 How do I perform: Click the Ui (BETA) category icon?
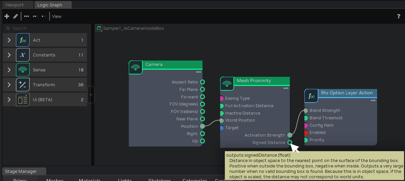23,99
